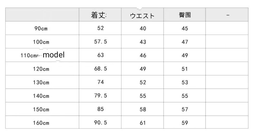Select the 120cm row label
This screenshot has height=134, width=257.
[x=41, y=69]
